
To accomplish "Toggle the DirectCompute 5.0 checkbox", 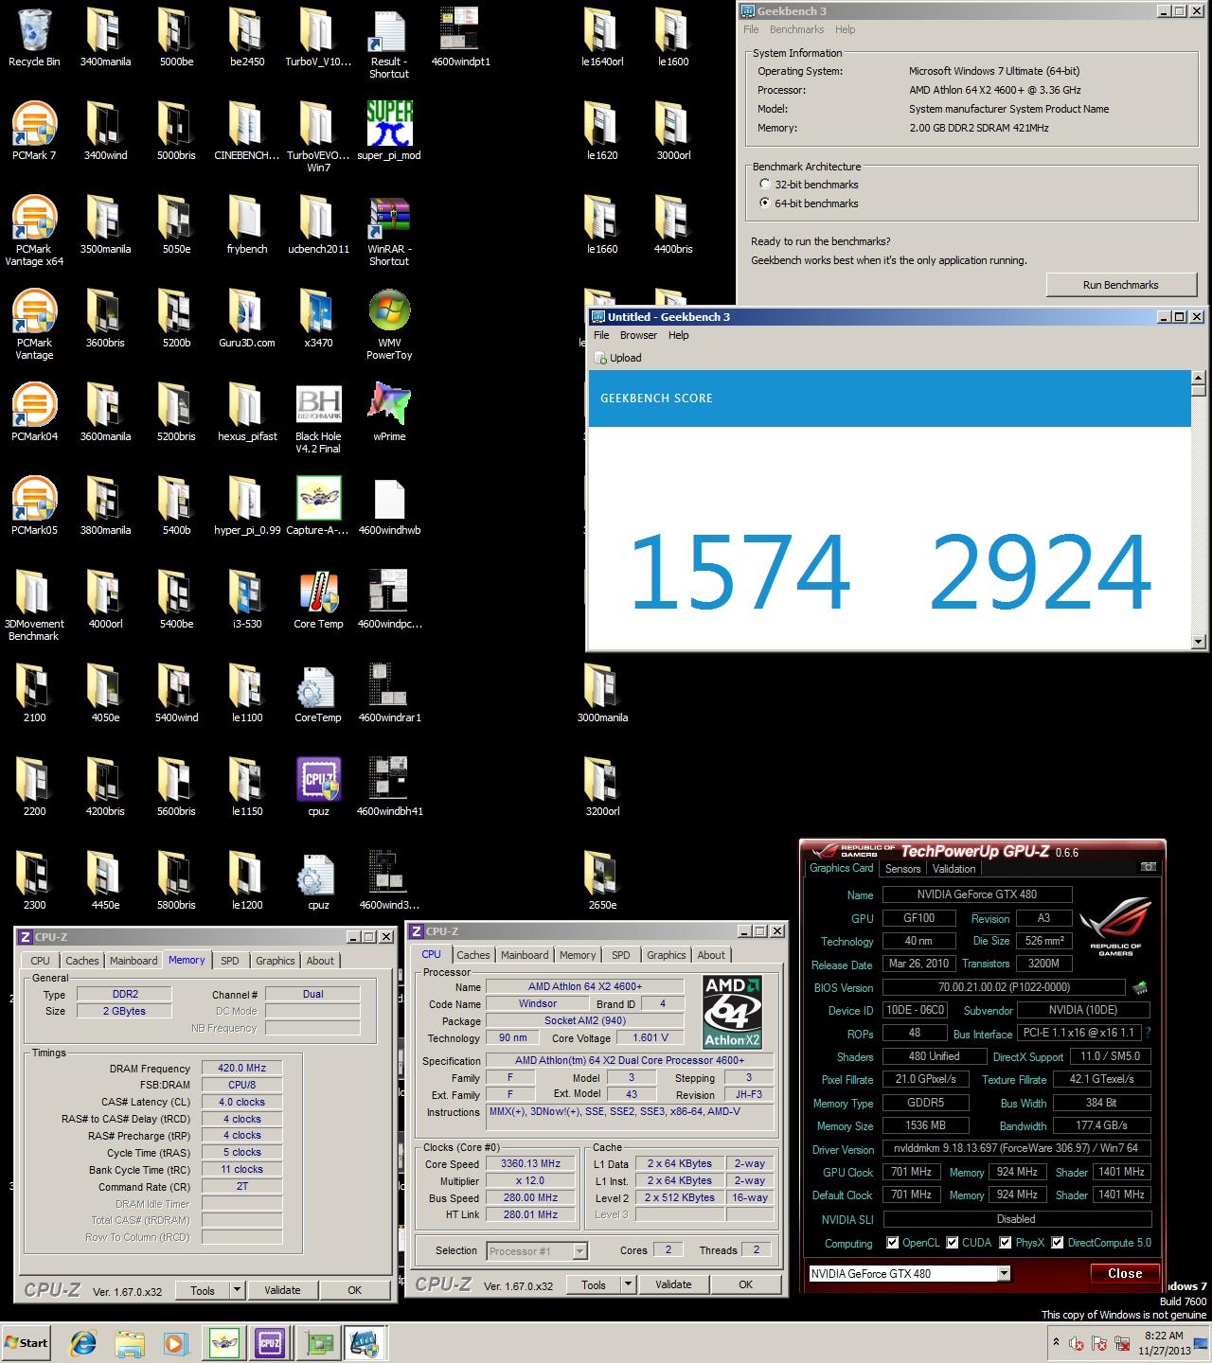I will tap(1058, 1243).
